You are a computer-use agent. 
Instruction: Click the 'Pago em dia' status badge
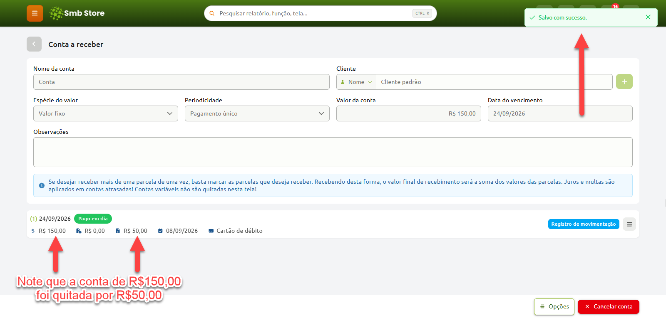coord(93,219)
